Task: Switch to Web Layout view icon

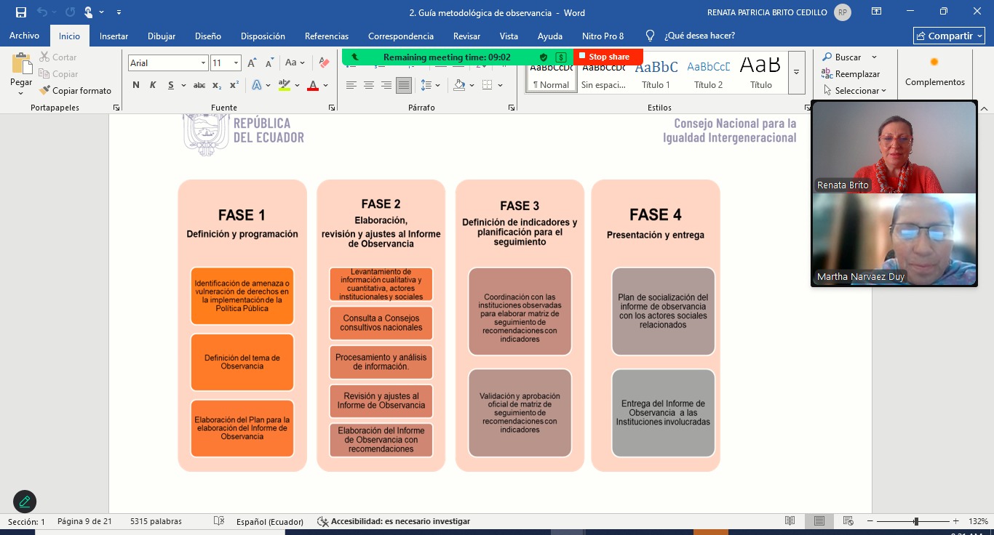Action: click(848, 521)
